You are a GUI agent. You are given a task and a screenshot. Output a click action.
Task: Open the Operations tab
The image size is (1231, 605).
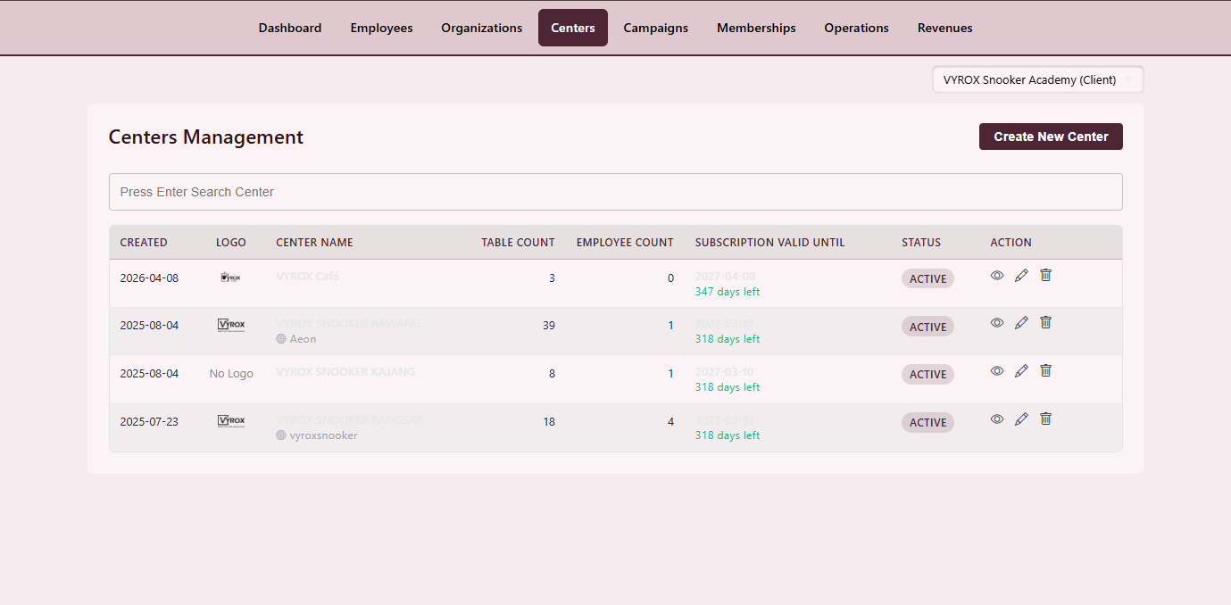pyautogui.click(x=857, y=28)
